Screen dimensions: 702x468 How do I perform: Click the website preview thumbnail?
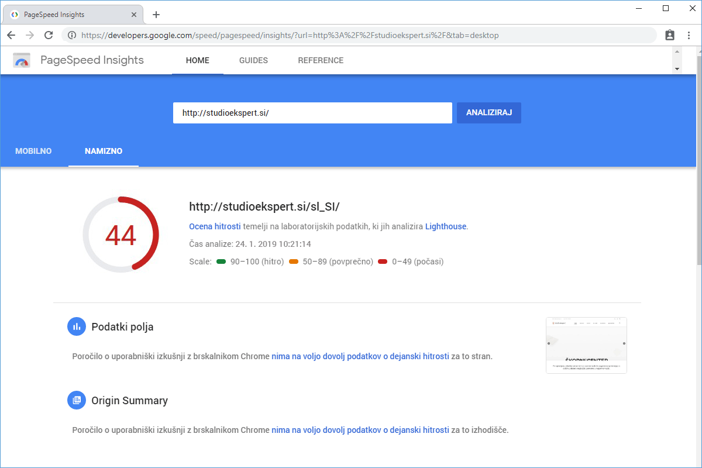pos(586,345)
